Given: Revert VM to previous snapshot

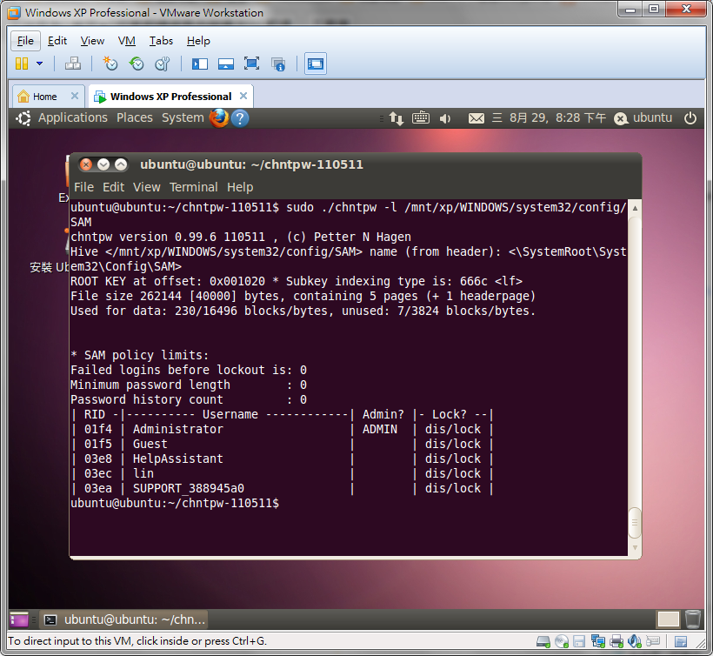Looking at the screenshot, I should point(136,64).
